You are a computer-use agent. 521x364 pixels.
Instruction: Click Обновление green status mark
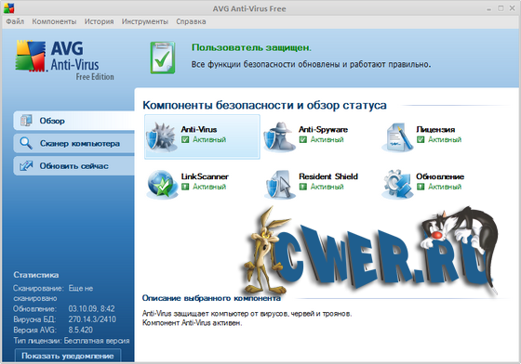(421, 187)
